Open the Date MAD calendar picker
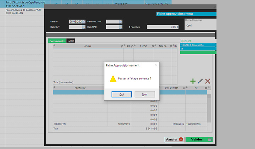255x149 pixels. coord(121,27)
